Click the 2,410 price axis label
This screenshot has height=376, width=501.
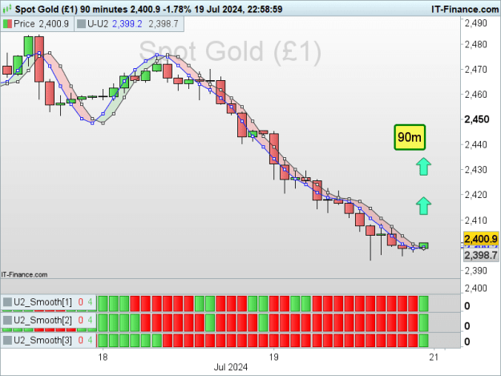pyautogui.click(x=476, y=220)
